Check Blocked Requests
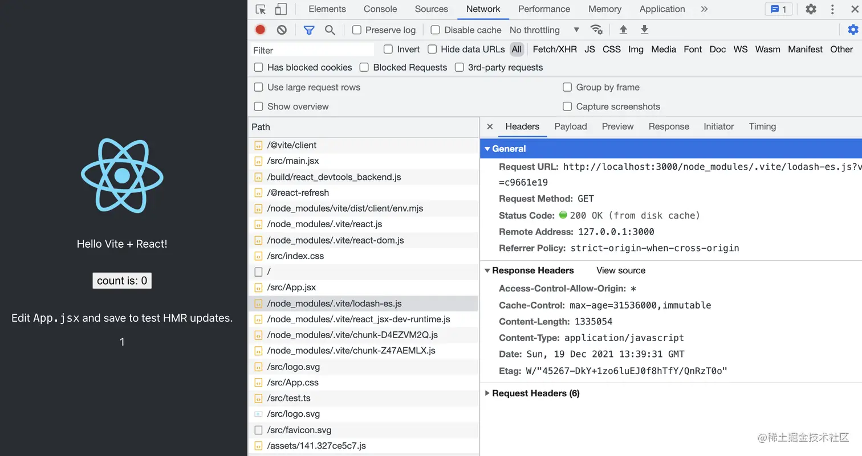This screenshot has width=862, height=456. point(364,67)
